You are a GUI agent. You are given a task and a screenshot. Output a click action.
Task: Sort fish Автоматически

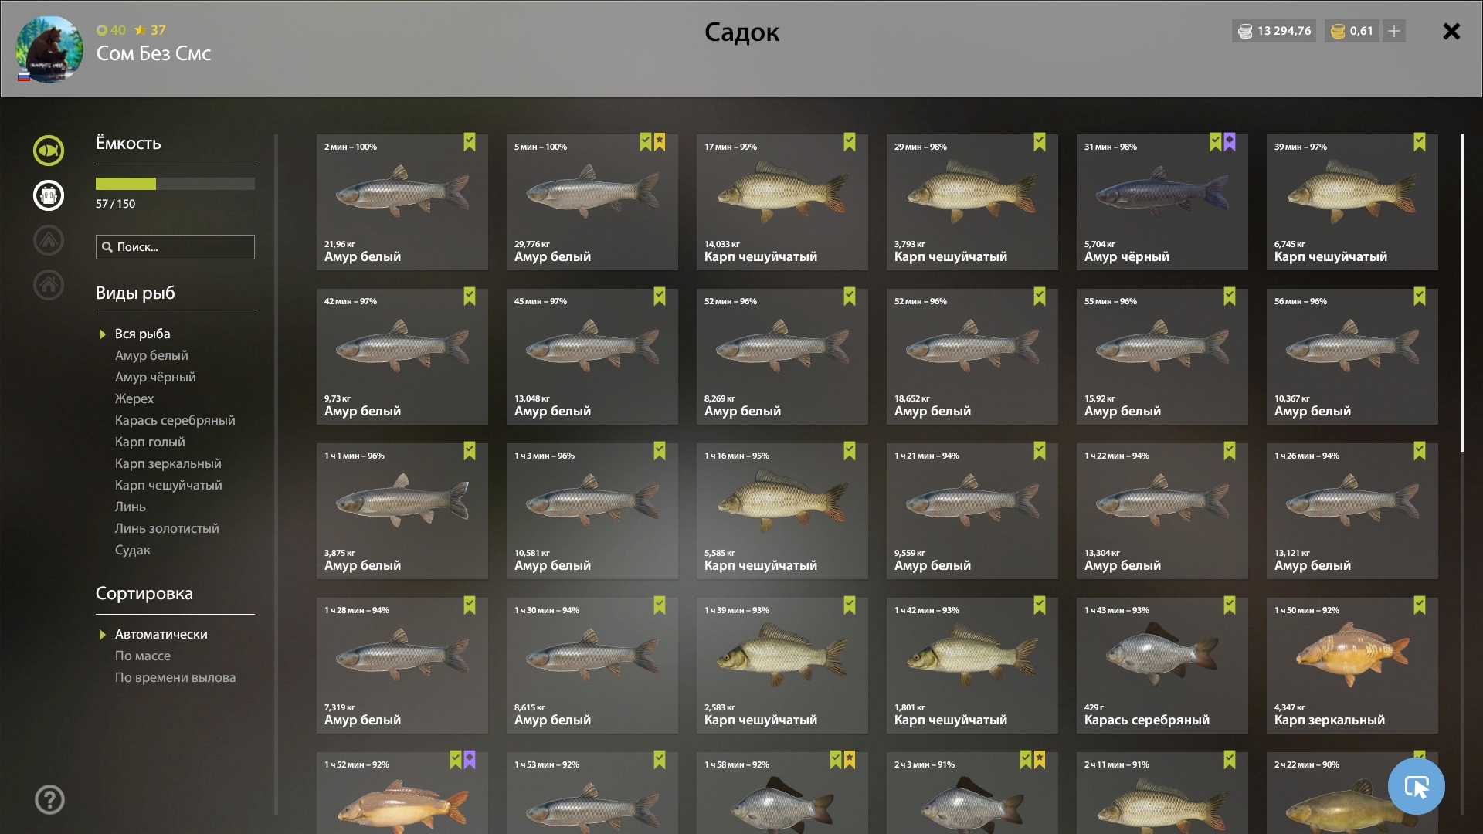click(161, 634)
